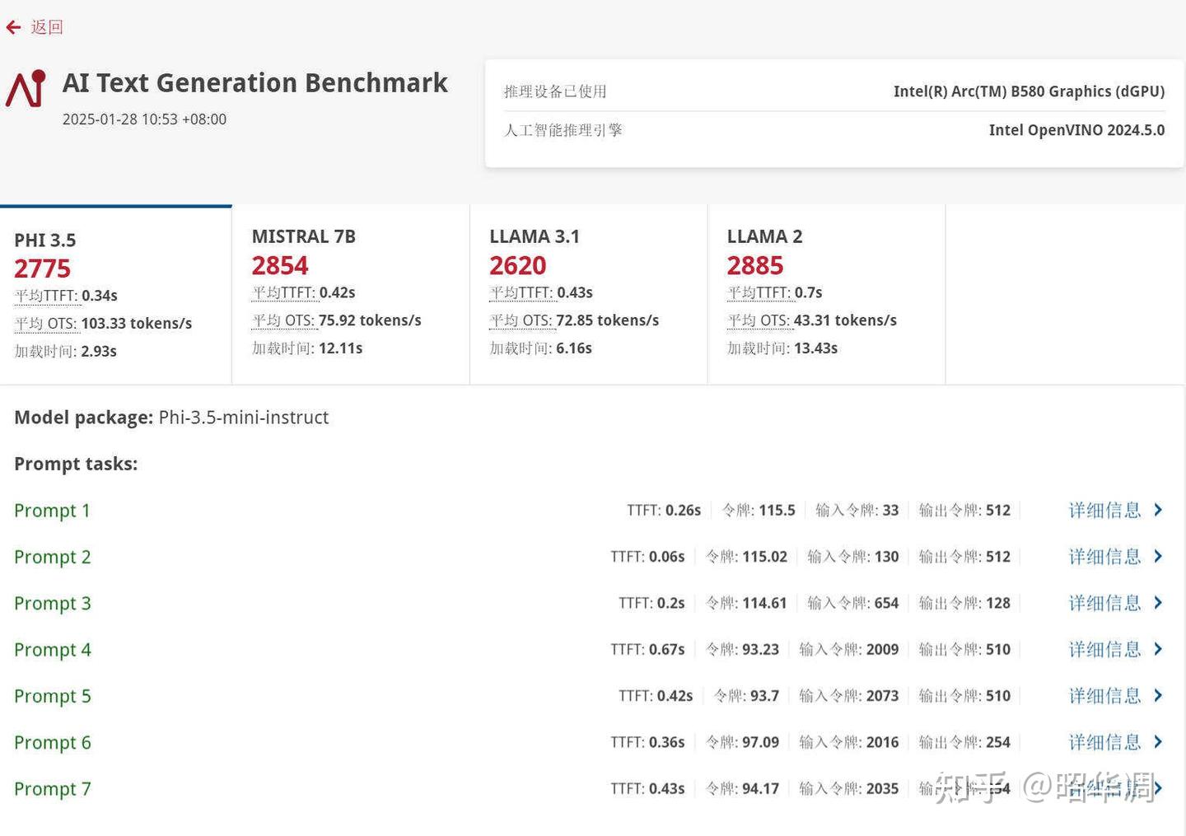Click the chevron arrow for Prompt 2

tap(1158, 557)
